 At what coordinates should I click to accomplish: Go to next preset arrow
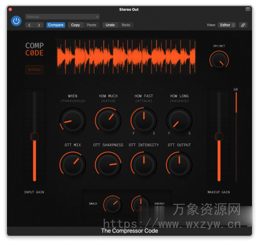click(x=39, y=25)
